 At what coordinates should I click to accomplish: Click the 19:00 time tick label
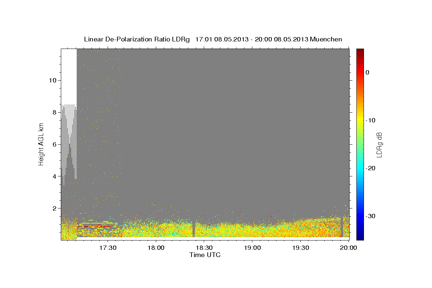click(252, 248)
